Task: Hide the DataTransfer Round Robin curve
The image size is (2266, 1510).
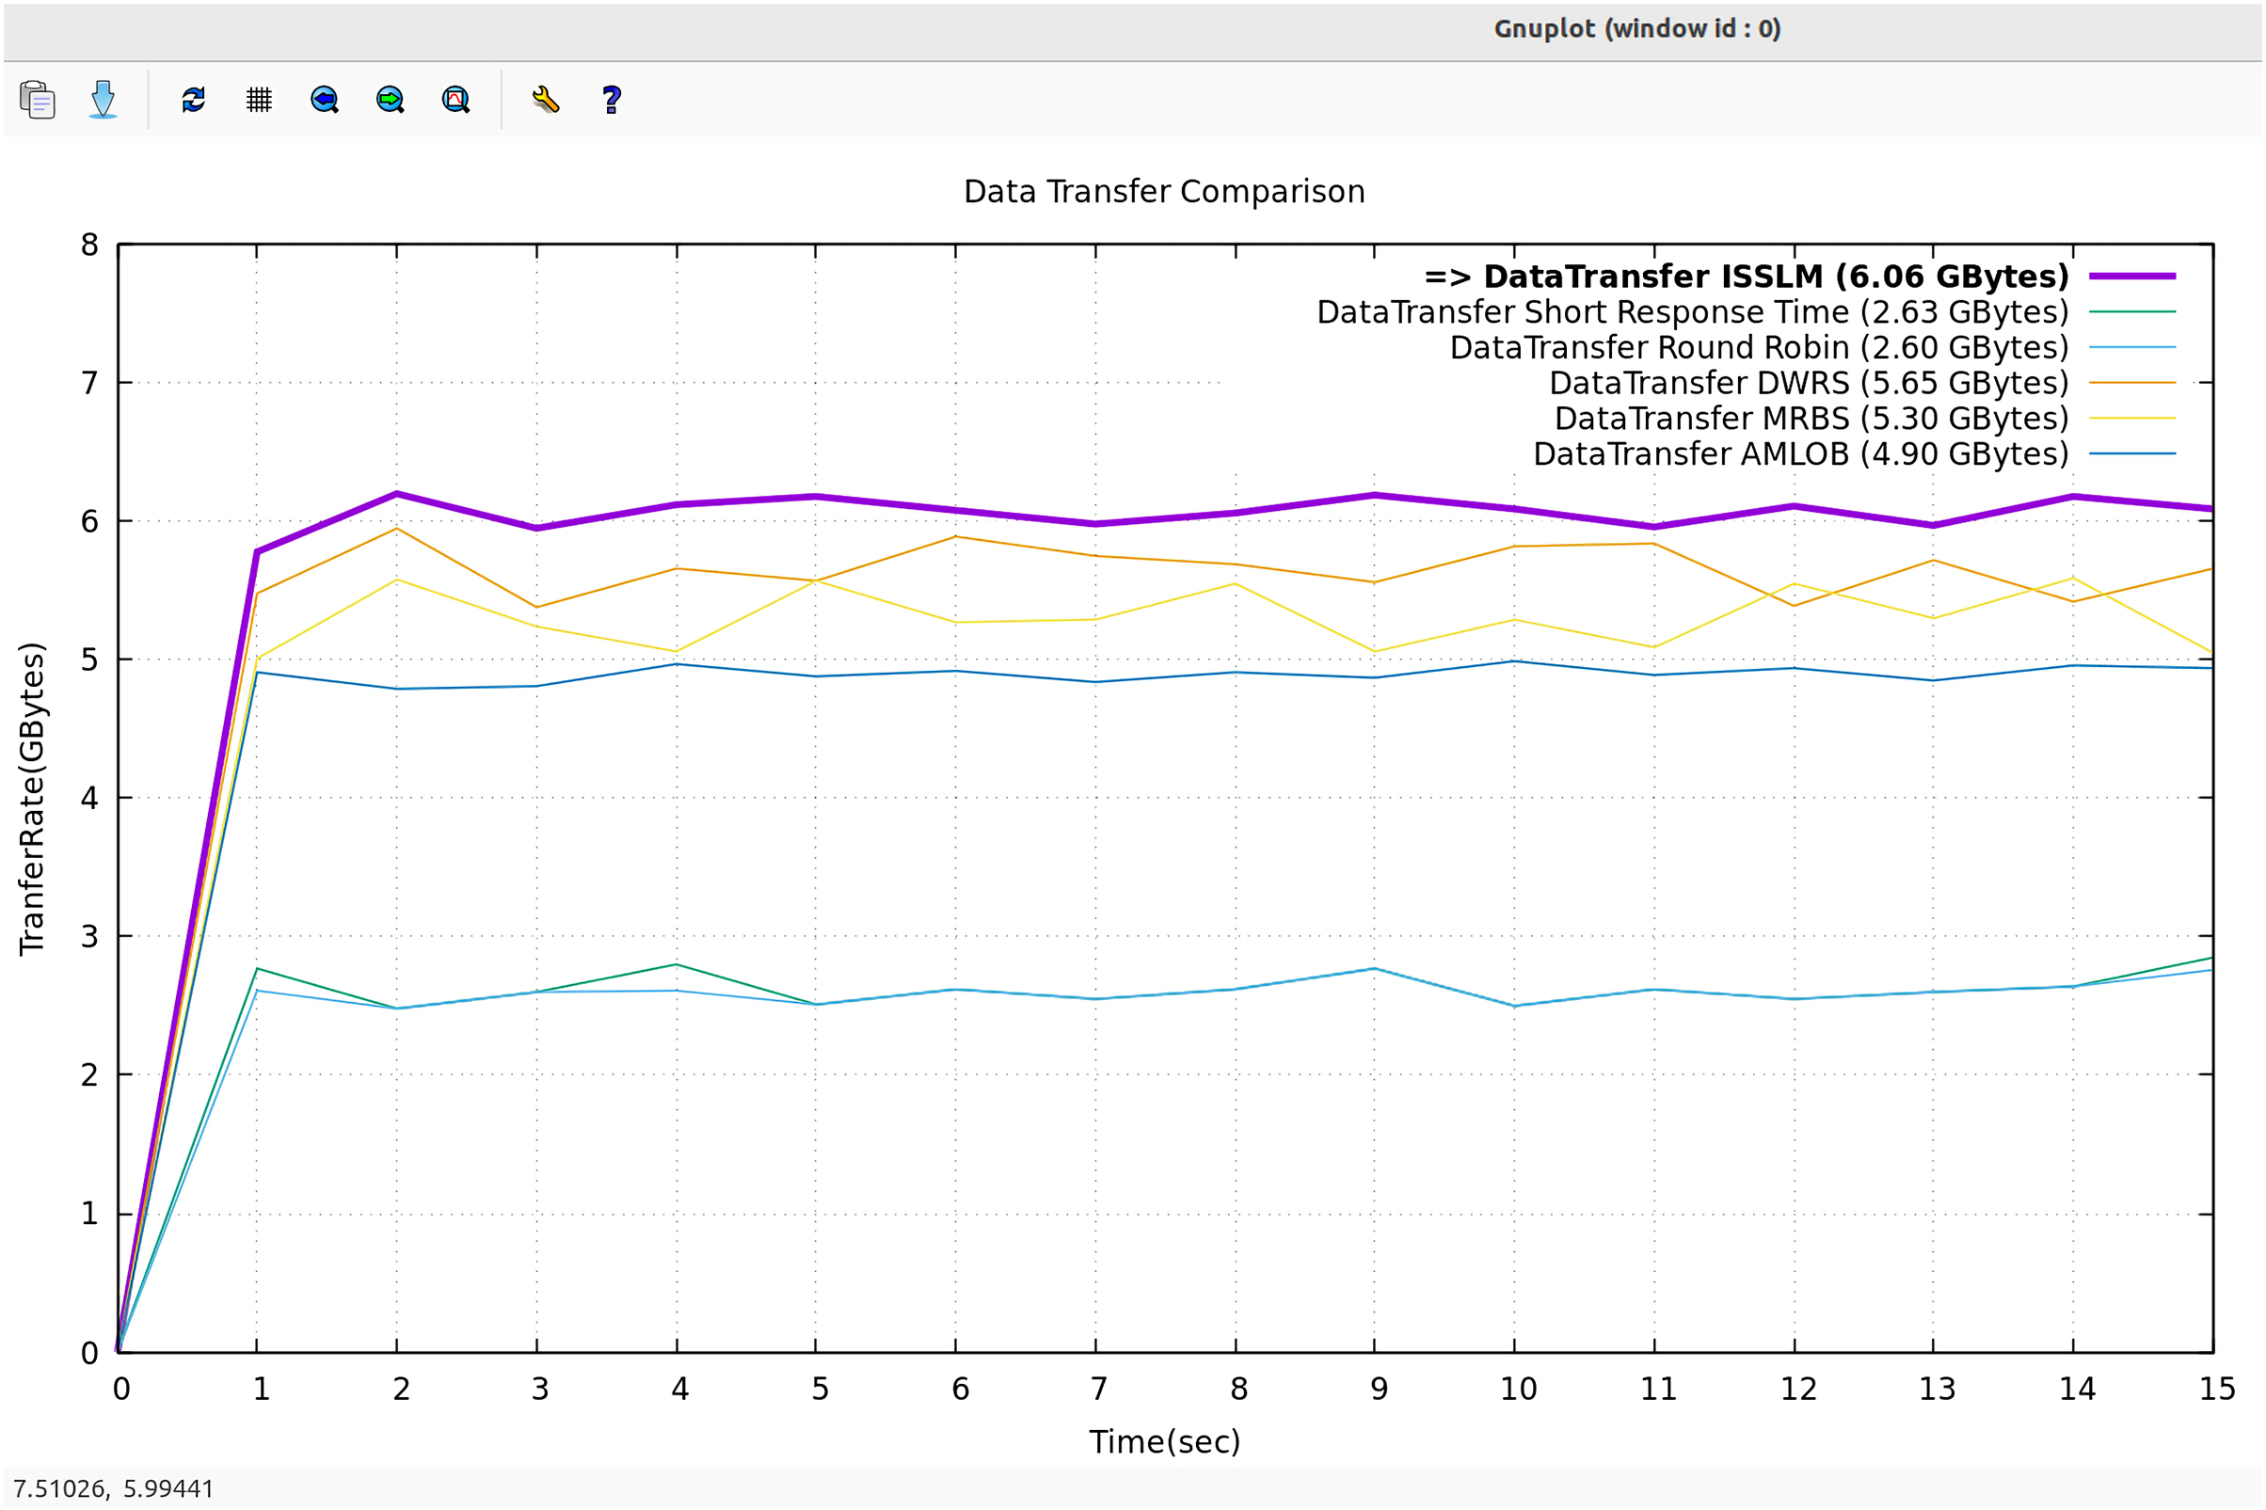Action: 1759,348
